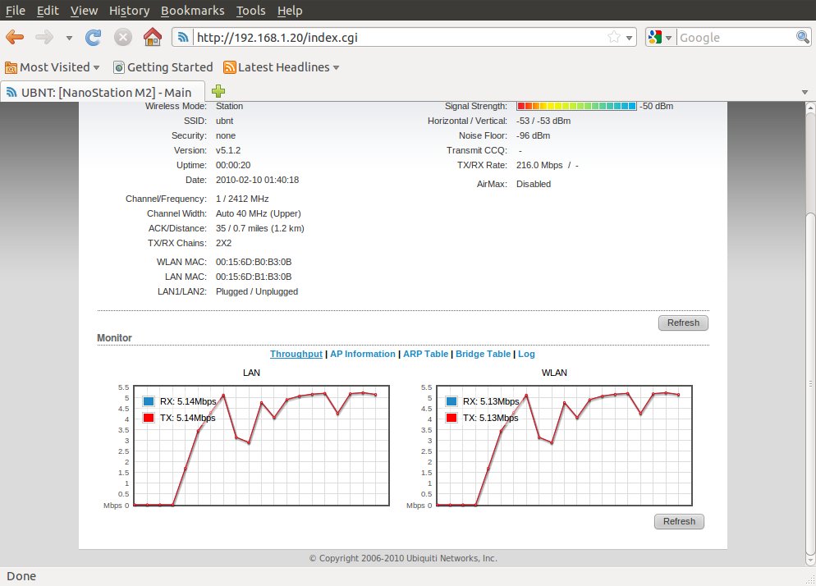Open the AP Information link
816x586 pixels.
(362, 354)
